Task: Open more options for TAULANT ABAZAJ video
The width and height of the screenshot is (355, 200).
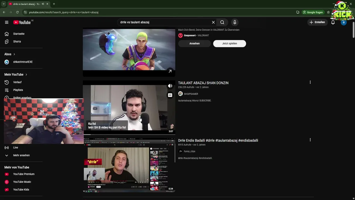Action: tap(310, 82)
